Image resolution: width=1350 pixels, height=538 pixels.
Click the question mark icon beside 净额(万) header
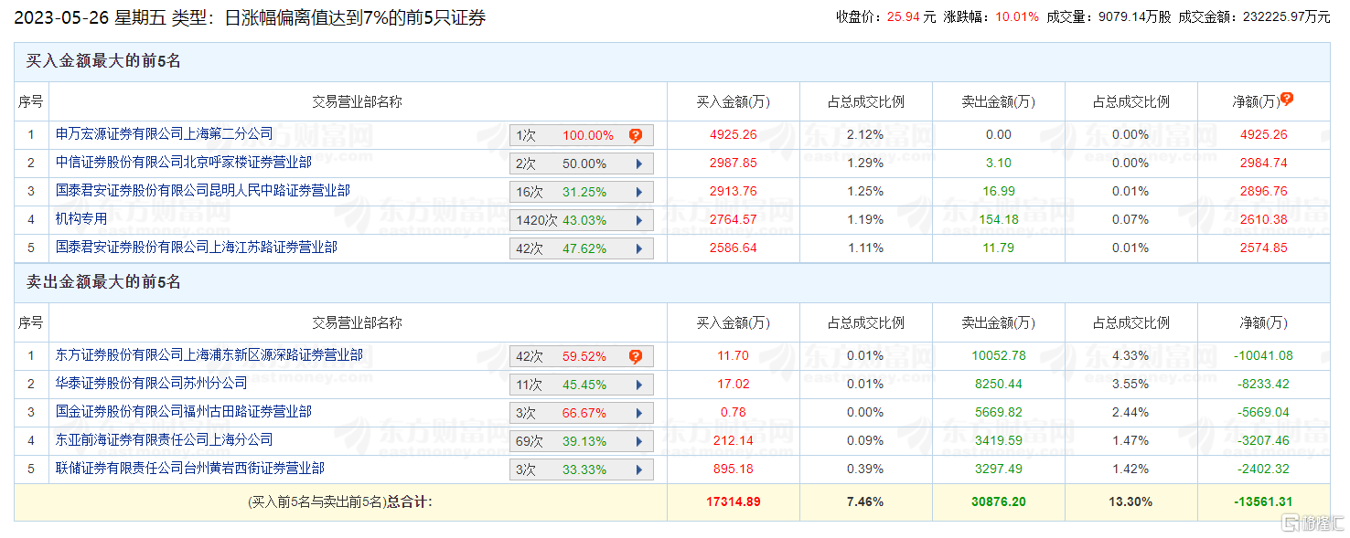tap(1287, 100)
